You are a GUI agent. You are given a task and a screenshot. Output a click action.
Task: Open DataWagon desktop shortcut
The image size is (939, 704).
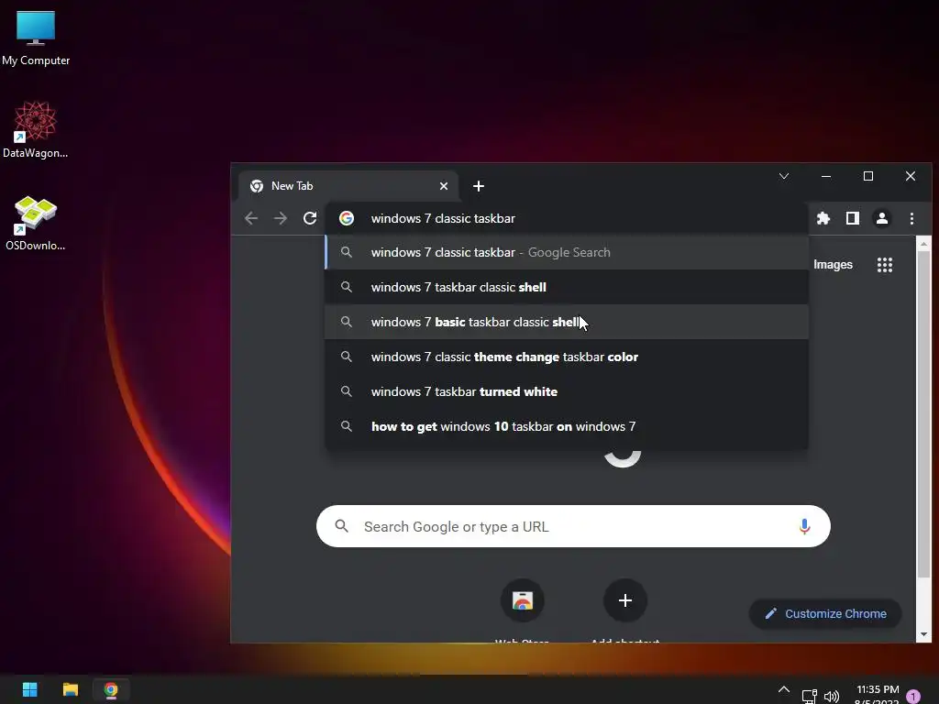(x=36, y=129)
